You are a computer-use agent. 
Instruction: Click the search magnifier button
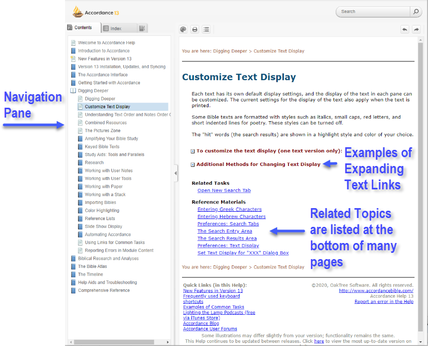point(416,11)
